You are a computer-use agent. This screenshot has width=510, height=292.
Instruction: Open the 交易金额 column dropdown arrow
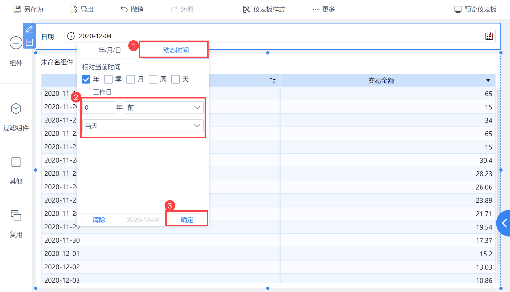point(488,80)
